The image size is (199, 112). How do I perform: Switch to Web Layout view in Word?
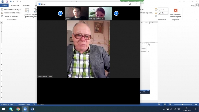tap(170, 105)
